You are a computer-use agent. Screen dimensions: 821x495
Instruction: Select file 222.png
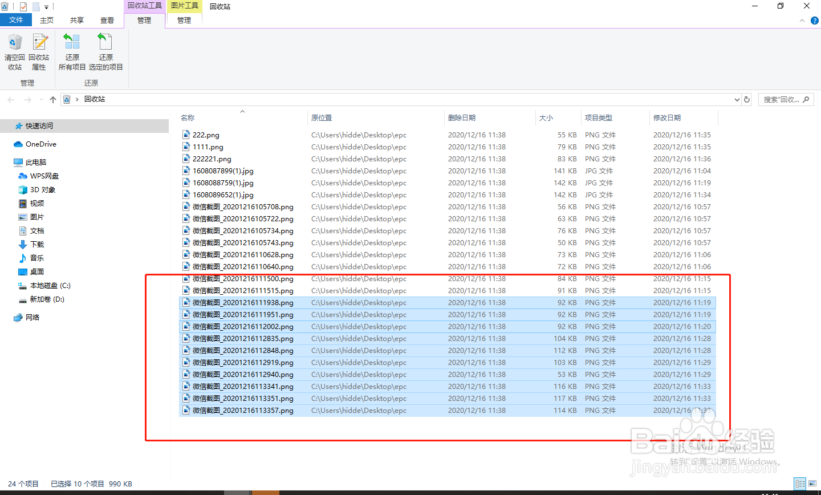click(x=206, y=135)
